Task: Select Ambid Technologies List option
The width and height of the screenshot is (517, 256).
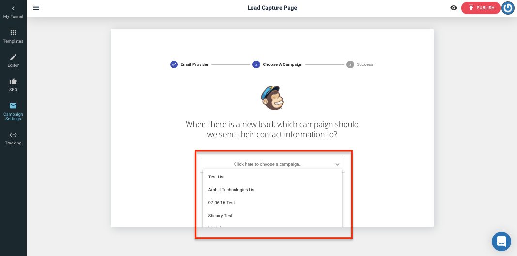Action: 272,190
